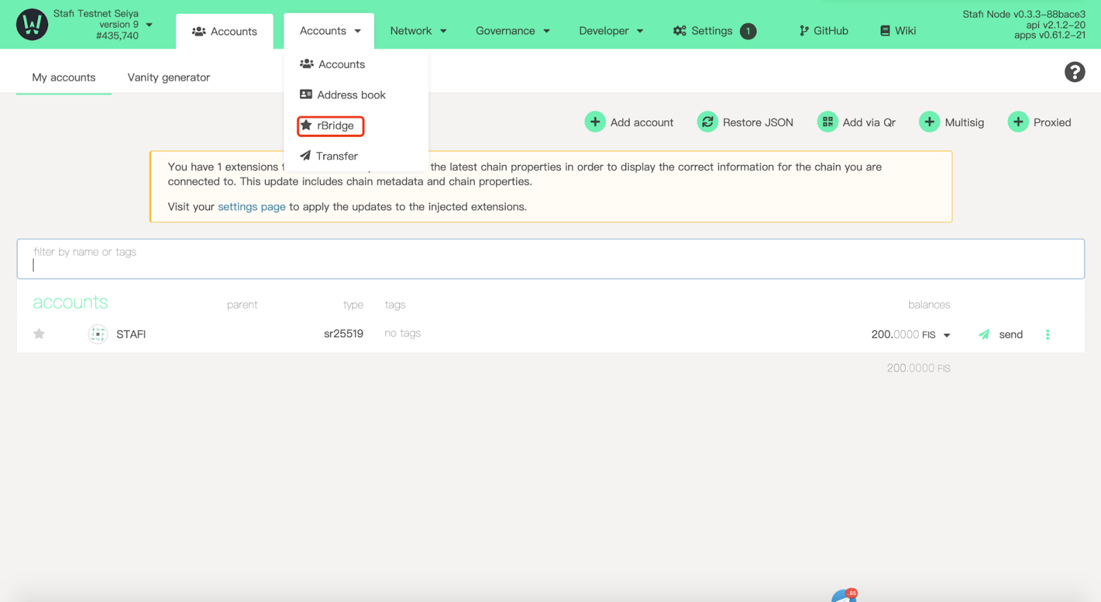This screenshot has width=1101, height=602.
Task: Click the Add account button label
Action: tap(642, 122)
